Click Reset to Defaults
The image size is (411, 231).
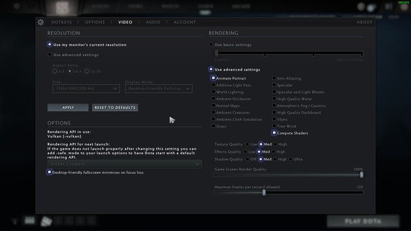115,108
